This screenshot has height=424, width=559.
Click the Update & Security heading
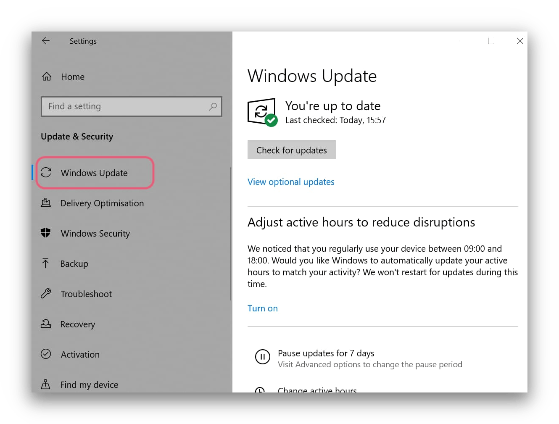(77, 137)
